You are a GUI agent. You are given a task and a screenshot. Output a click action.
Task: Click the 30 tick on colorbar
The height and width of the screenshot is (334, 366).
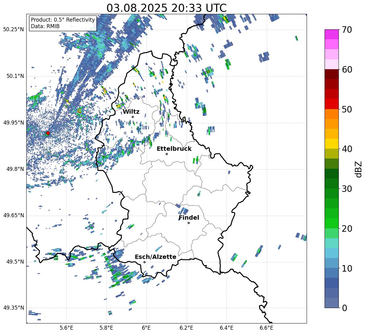[347, 189]
